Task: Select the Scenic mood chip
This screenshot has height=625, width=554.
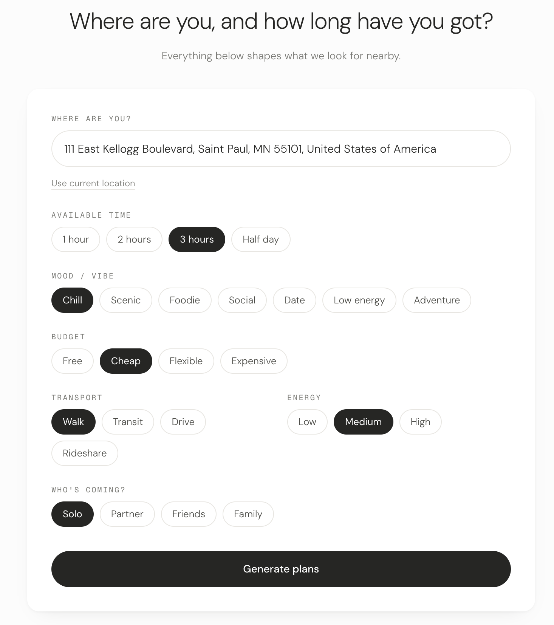Action: coord(126,300)
